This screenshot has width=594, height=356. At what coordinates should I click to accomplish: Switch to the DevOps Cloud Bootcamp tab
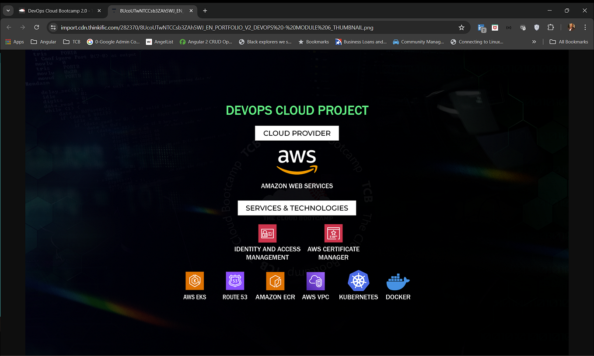click(x=57, y=10)
